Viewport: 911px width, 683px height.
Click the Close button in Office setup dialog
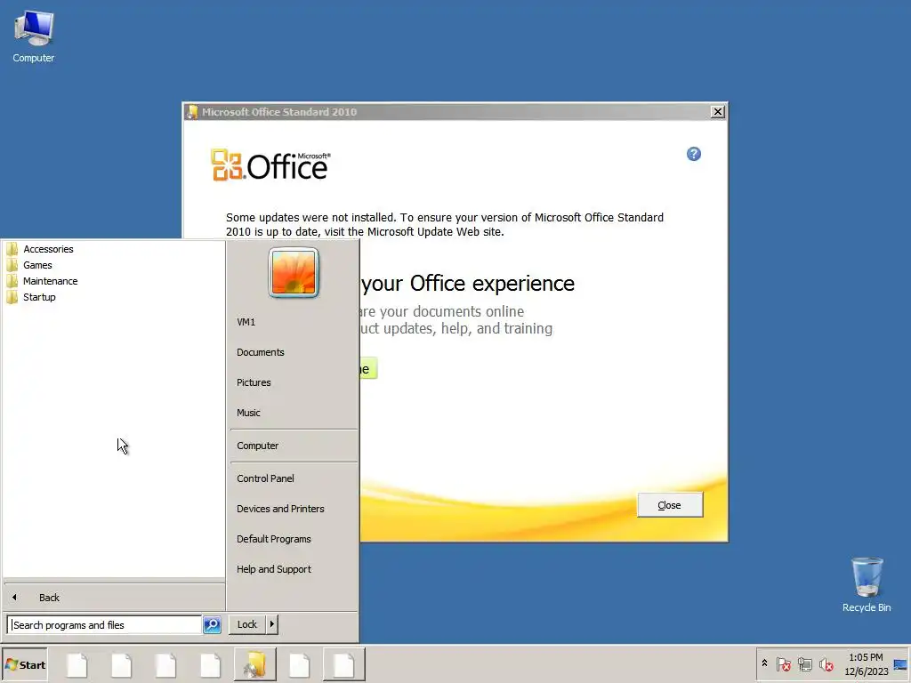tap(669, 505)
